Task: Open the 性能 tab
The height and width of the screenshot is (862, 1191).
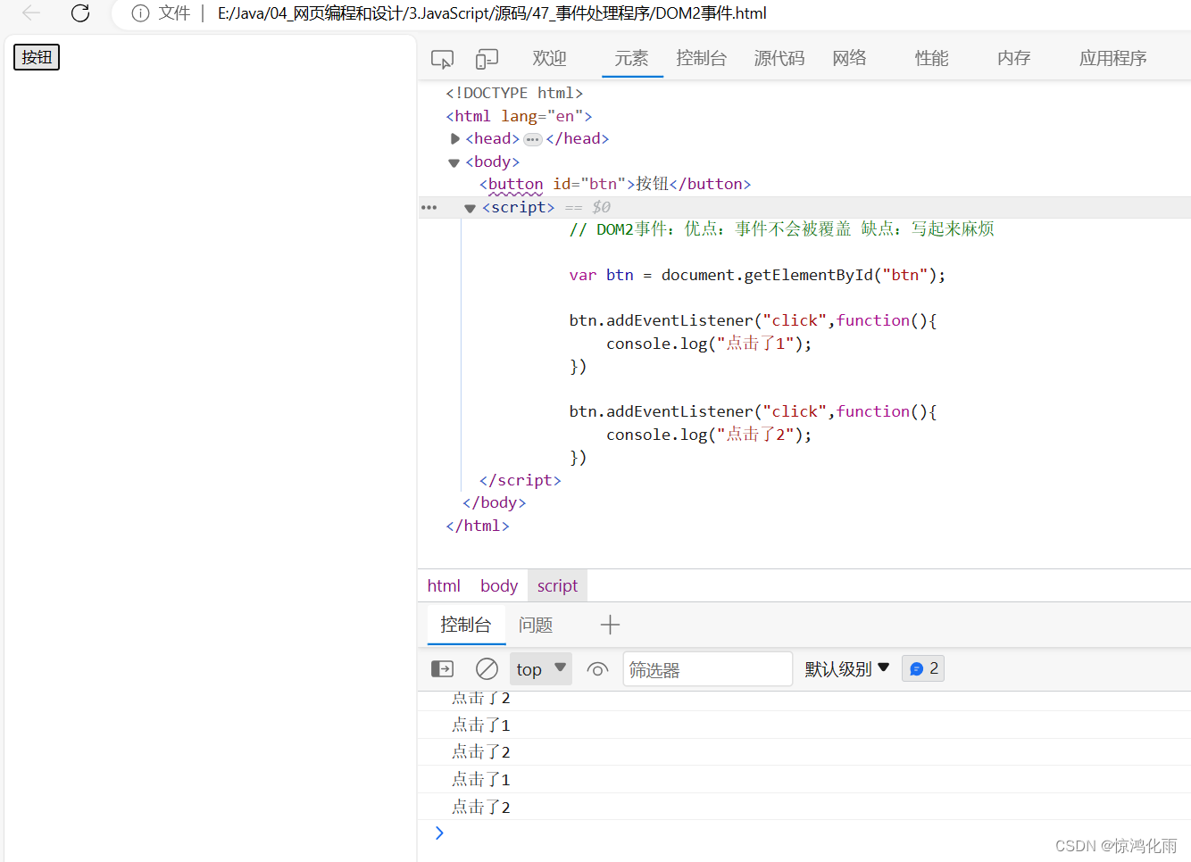Action: (x=931, y=58)
